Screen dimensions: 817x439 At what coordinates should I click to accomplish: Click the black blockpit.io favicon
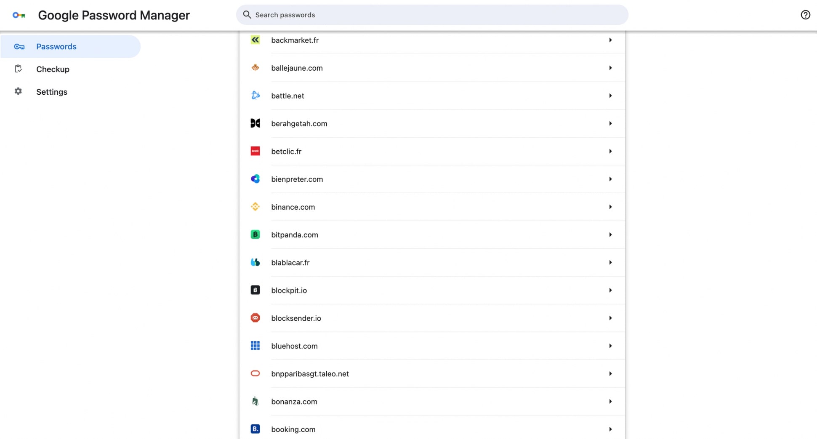pyautogui.click(x=255, y=290)
